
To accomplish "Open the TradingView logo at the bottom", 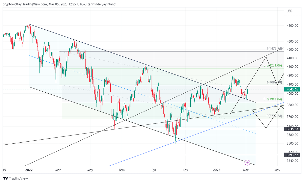I will (x=15, y=178).
